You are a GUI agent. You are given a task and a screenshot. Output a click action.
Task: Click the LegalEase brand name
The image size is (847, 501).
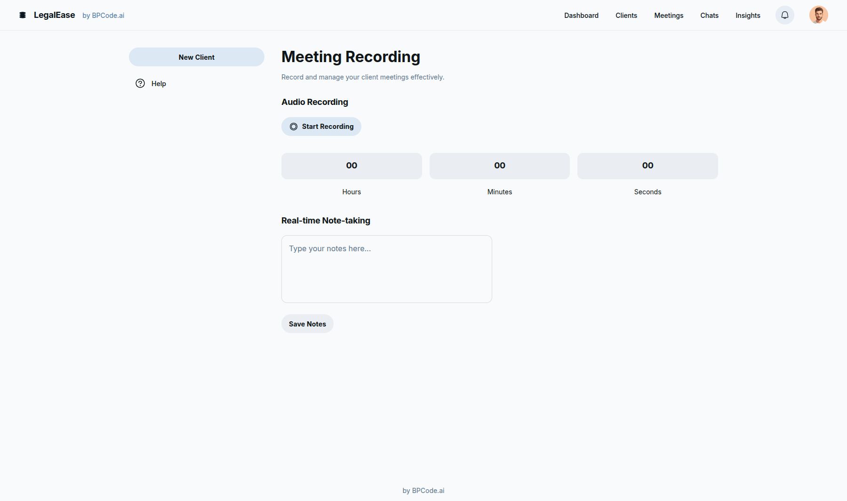[x=54, y=15]
